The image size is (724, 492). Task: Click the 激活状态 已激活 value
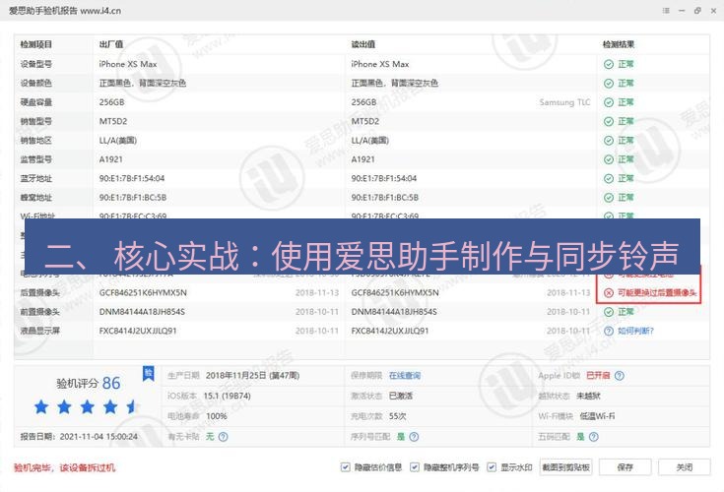401,396
